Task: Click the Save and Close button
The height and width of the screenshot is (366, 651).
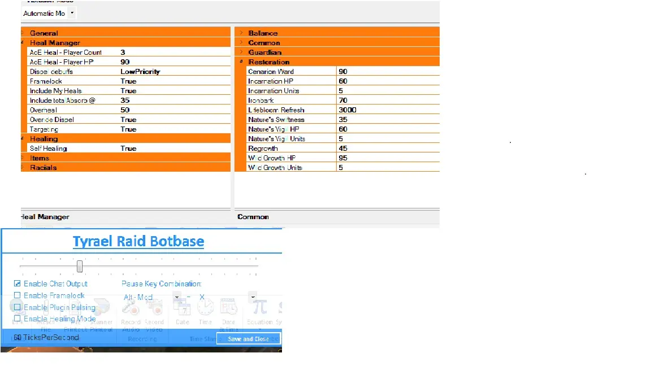Action: pyautogui.click(x=248, y=339)
